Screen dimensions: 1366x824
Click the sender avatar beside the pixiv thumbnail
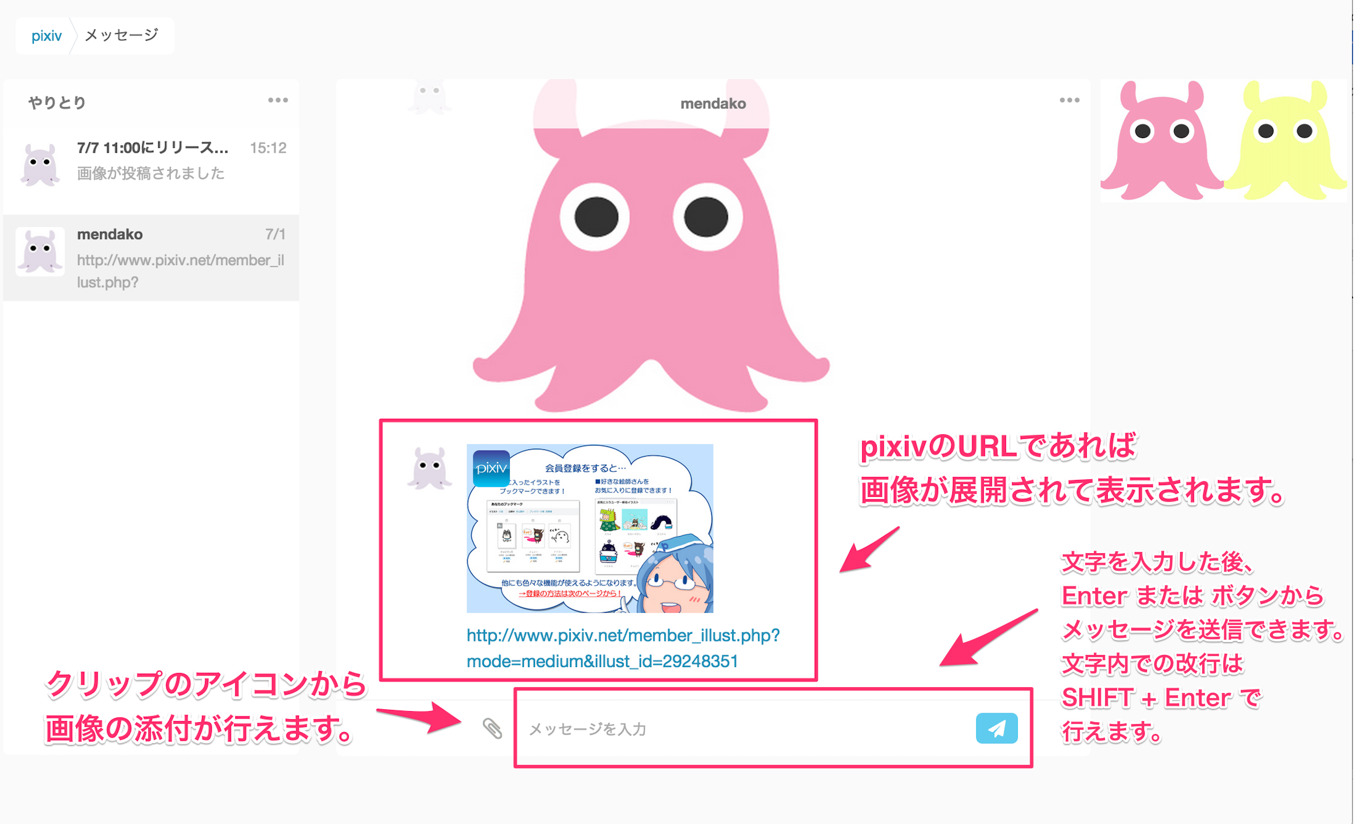point(430,468)
